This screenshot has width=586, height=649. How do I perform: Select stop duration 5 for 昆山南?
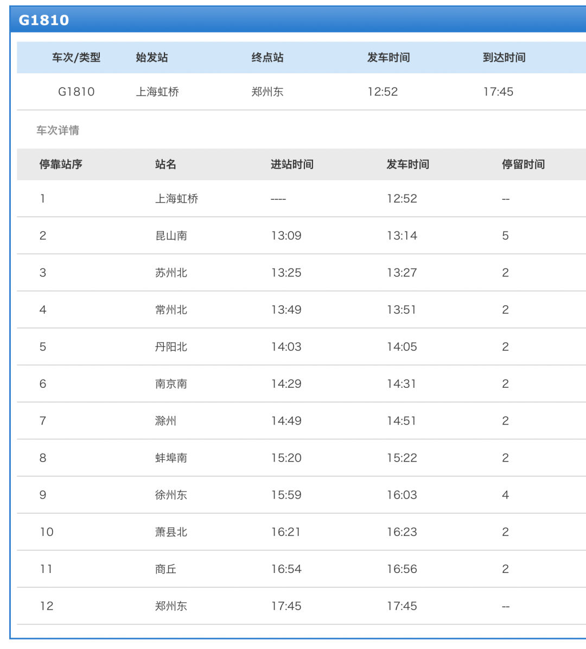[505, 236]
